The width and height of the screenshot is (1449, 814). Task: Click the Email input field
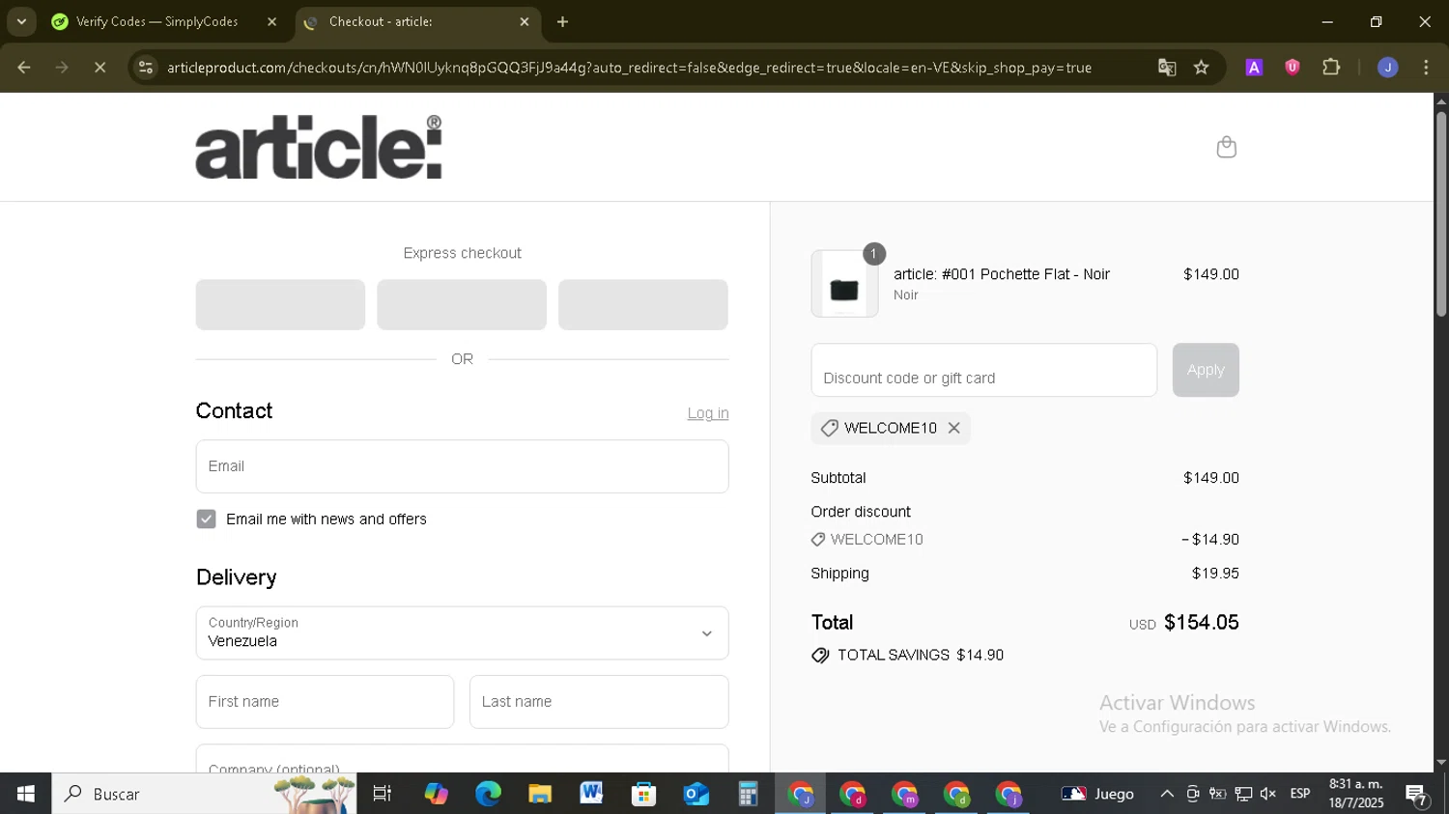(462, 466)
